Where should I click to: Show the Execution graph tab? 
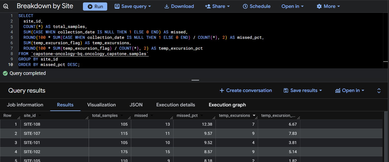click(227, 105)
